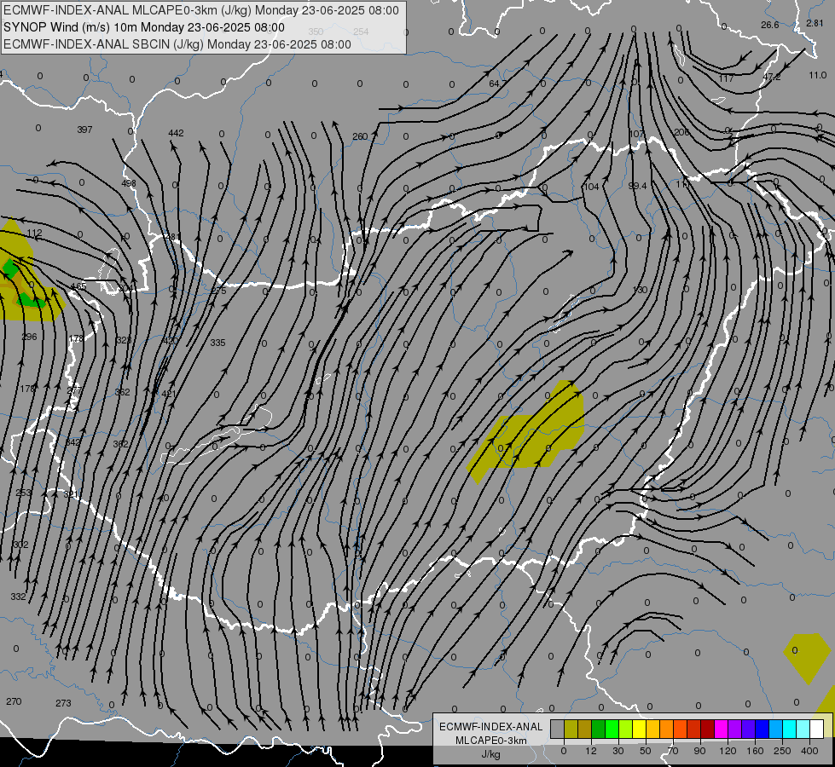Screen dimensions: 835x767
Task: Click map value 112
Action: click(x=34, y=234)
